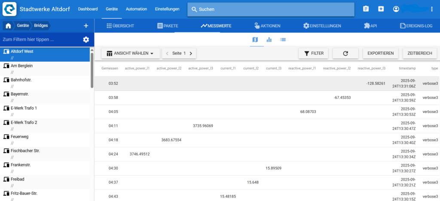This screenshot has width=440, height=201.
Task: Click value 3746.49512 in table
Action: coord(140,154)
